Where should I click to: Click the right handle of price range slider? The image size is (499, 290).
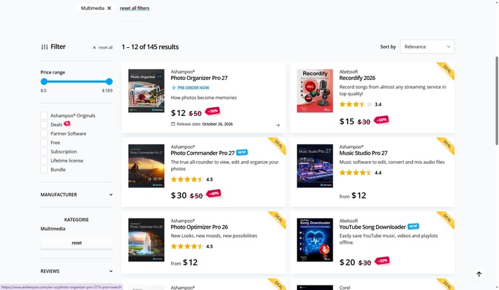(x=109, y=82)
